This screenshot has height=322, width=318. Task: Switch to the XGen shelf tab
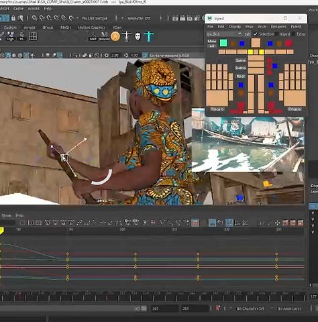tap(117, 28)
